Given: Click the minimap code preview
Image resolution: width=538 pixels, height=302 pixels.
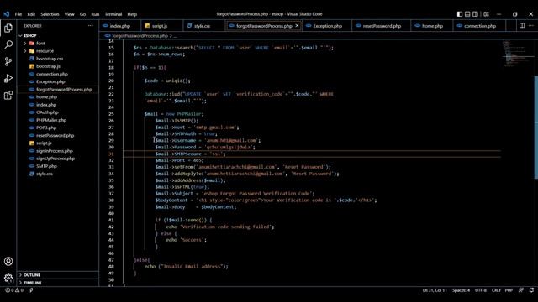Looking at the screenshot, I should pyautogui.click(x=518, y=54).
